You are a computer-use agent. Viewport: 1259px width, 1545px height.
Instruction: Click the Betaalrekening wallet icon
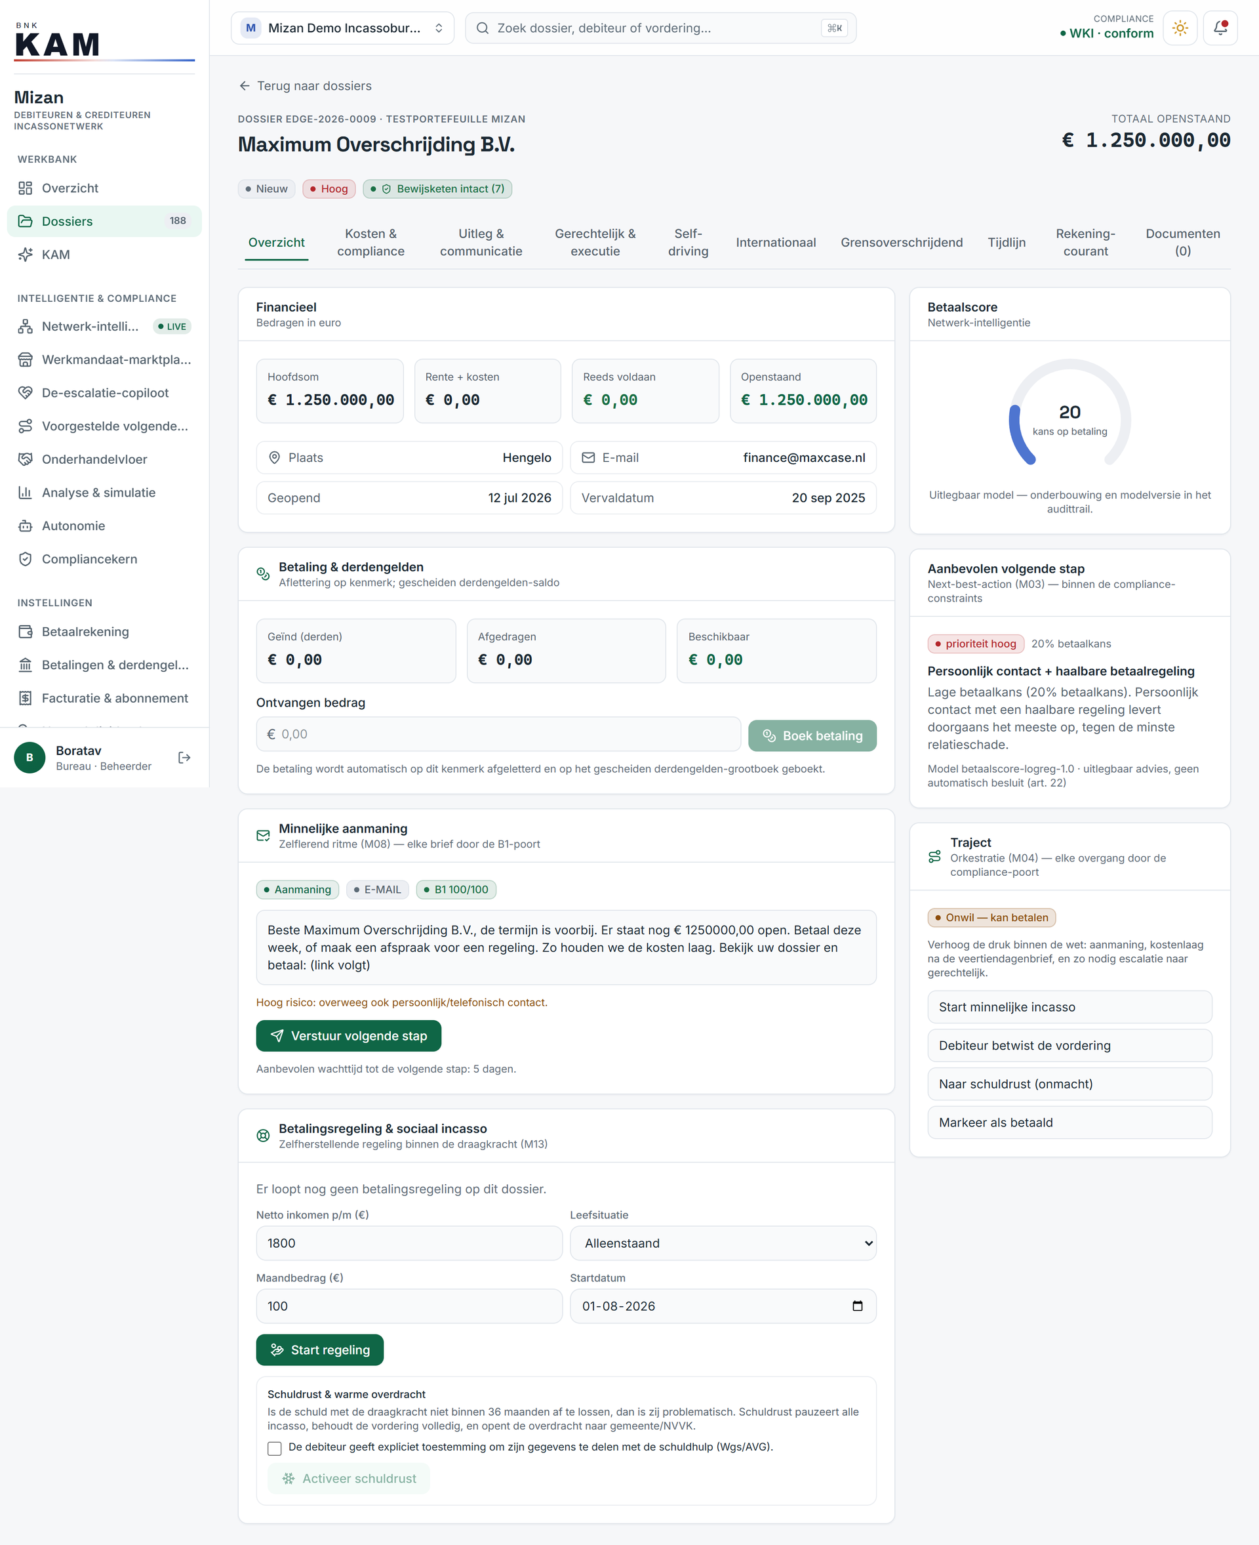click(x=26, y=632)
